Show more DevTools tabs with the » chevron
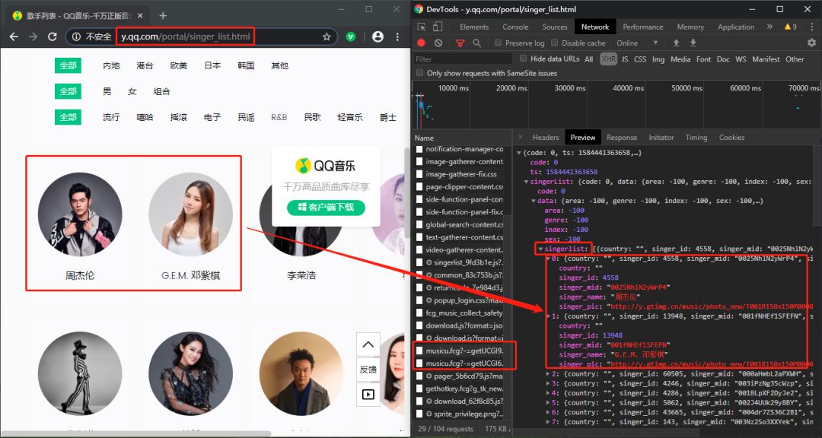Image resolution: width=822 pixels, height=438 pixels. (769, 27)
